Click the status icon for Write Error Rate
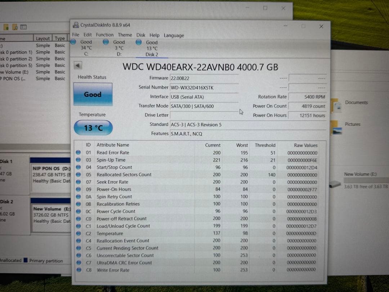The height and width of the screenshot is (292, 389). point(79,270)
